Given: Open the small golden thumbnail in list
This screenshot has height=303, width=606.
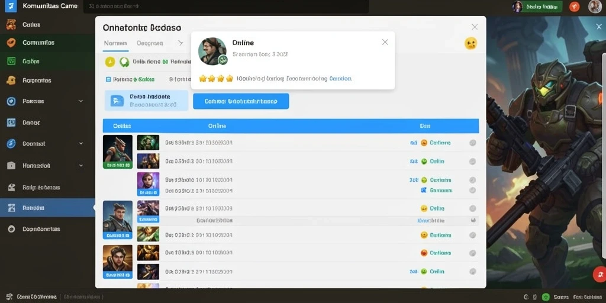Looking at the screenshot, I should click(x=148, y=253).
